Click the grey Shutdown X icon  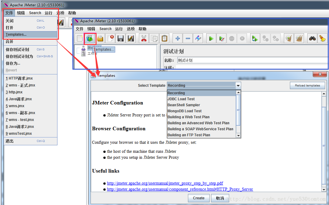(x=242, y=38)
